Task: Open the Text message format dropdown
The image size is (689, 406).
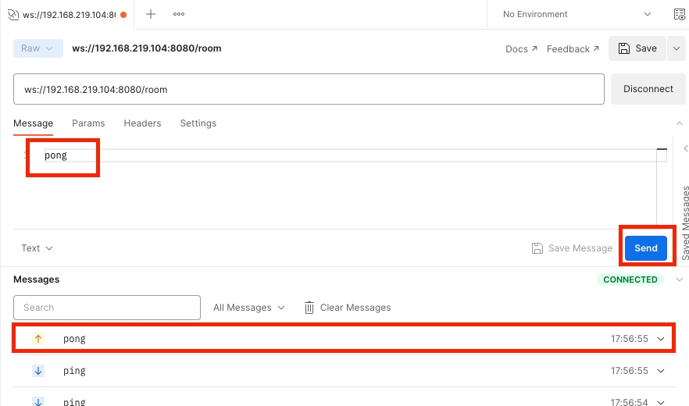Action: 37,248
